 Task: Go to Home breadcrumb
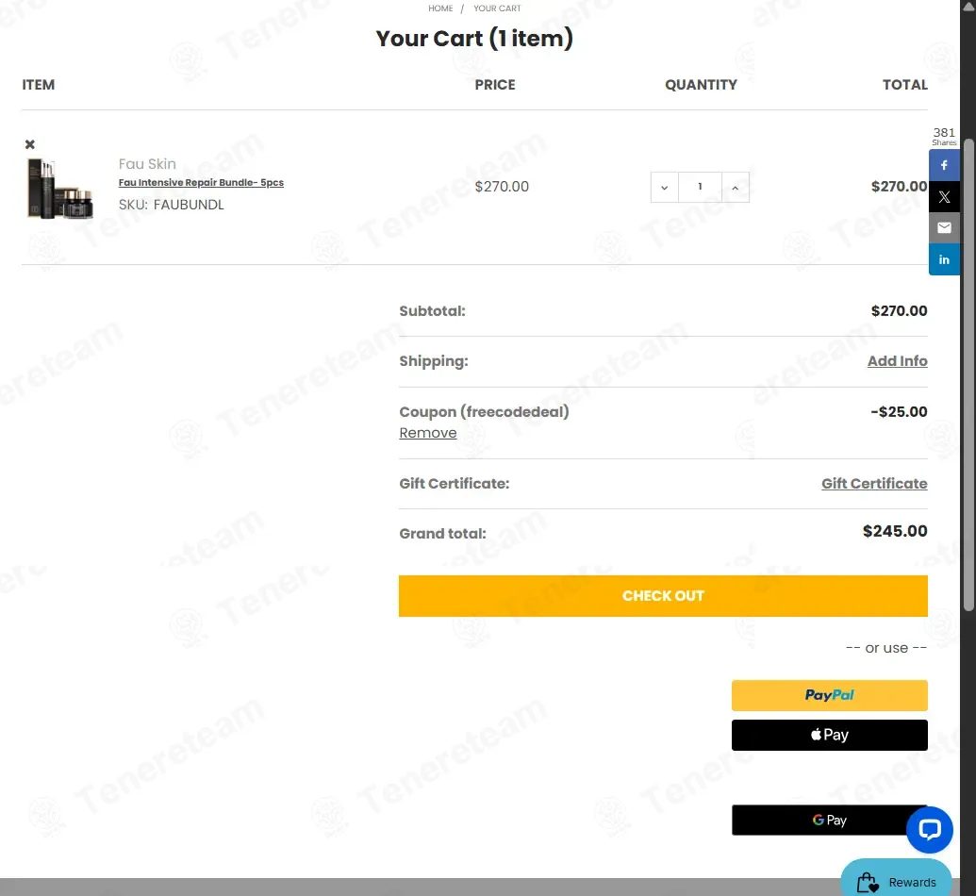(x=440, y=8)
